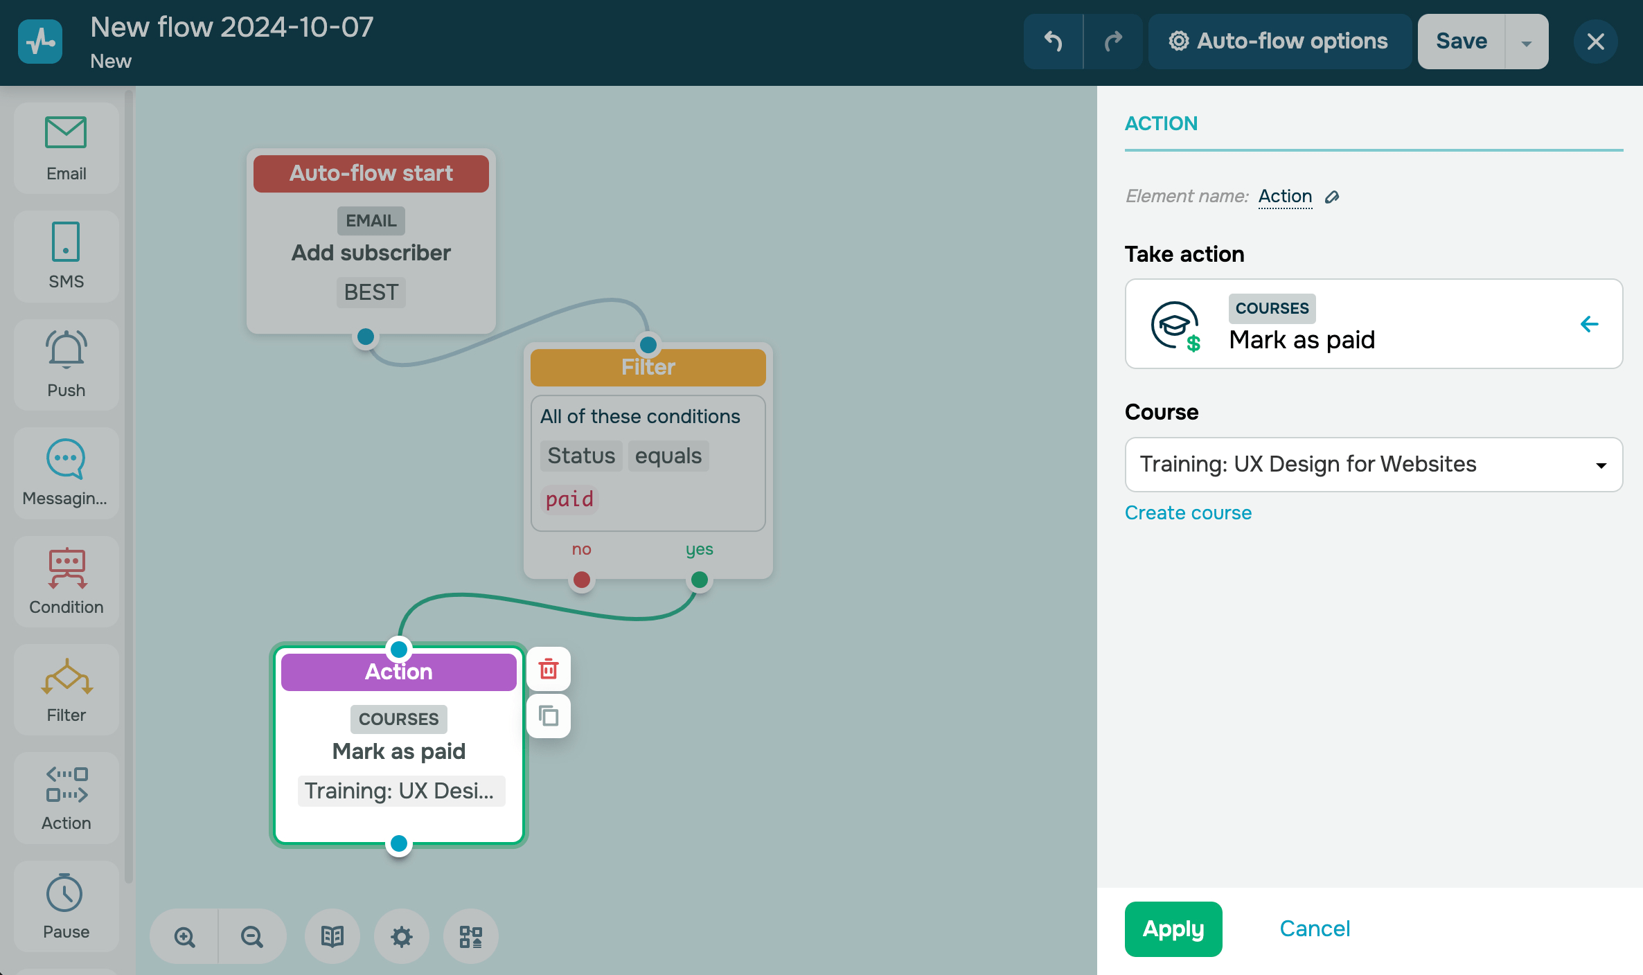Image resolution: width=1643 pixels, height=975 pixels.
Task: Expand the Save button dropdown arrow
Action: coord(1526,42)
